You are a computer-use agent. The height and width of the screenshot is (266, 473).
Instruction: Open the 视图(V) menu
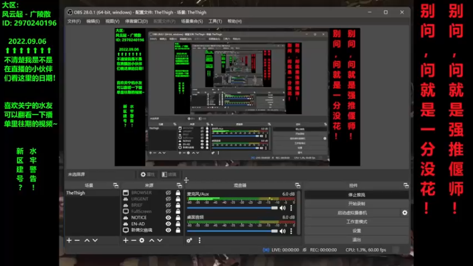click(x=112, y=21)
